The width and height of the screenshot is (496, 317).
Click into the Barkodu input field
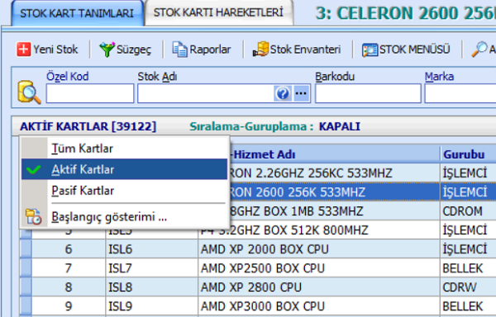point(368,93)
